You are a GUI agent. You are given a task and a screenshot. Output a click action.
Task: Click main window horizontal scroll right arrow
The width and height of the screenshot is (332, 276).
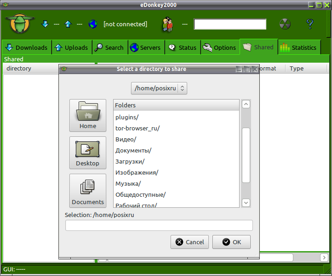[x=324, y=258]
